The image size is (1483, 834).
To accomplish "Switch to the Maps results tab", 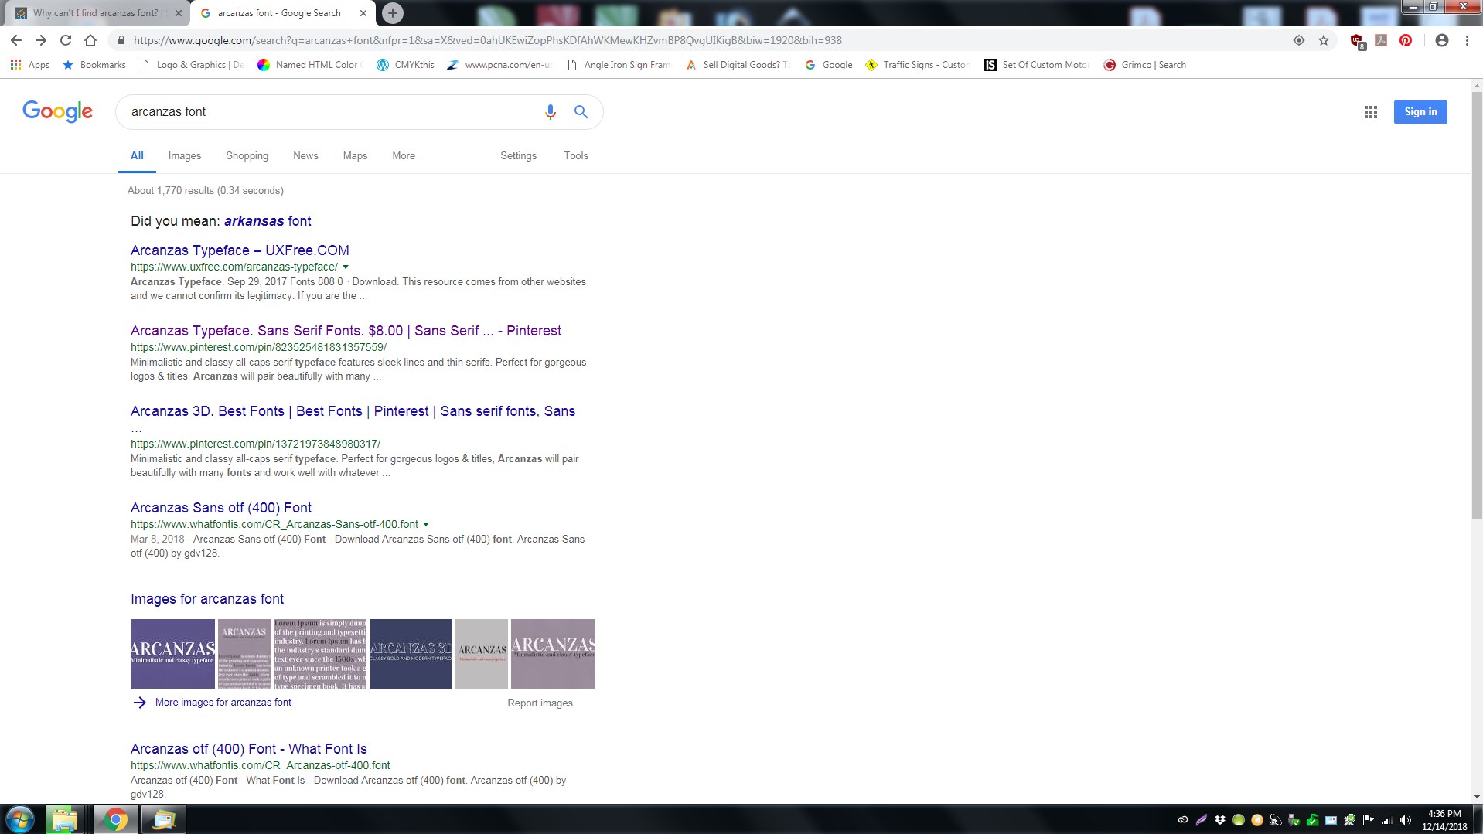I will [355, 155].
